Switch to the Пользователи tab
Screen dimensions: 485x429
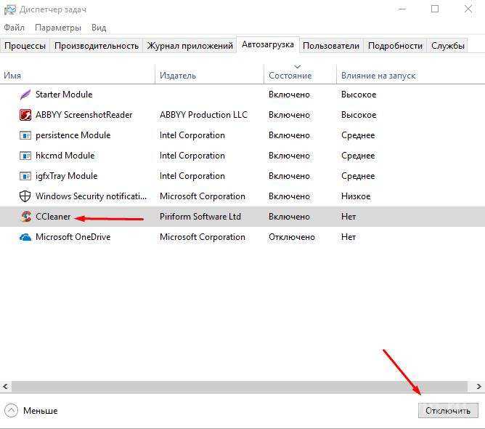[331, 46]
